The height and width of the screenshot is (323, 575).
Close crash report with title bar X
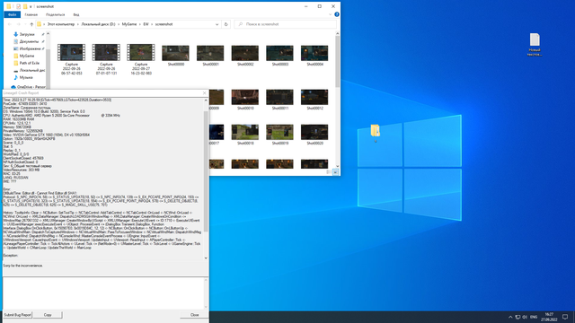point(205,93)
